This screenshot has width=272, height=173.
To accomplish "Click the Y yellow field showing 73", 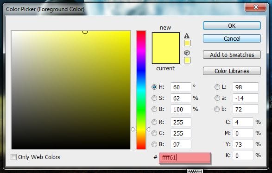I will coord(243,144).
